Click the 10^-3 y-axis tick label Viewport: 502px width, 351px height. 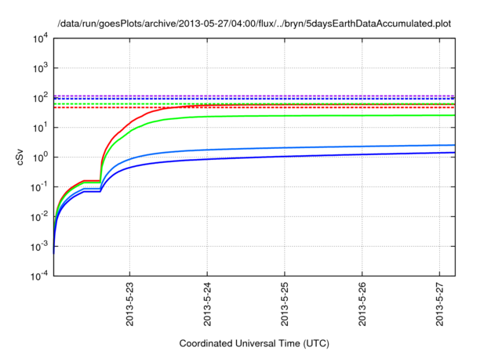[x=41, y=247]
